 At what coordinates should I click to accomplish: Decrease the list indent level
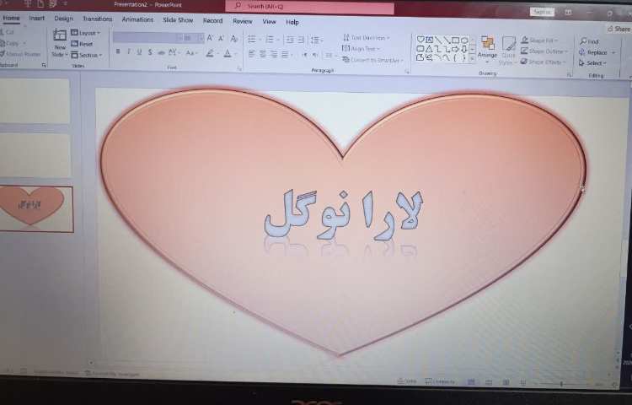pos(289,40)
